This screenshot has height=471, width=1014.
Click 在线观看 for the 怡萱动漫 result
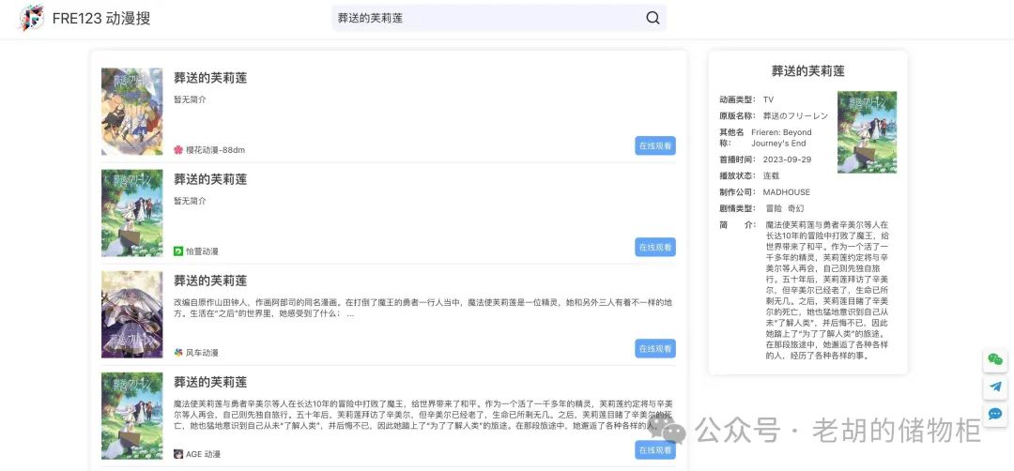pos(655,248)
